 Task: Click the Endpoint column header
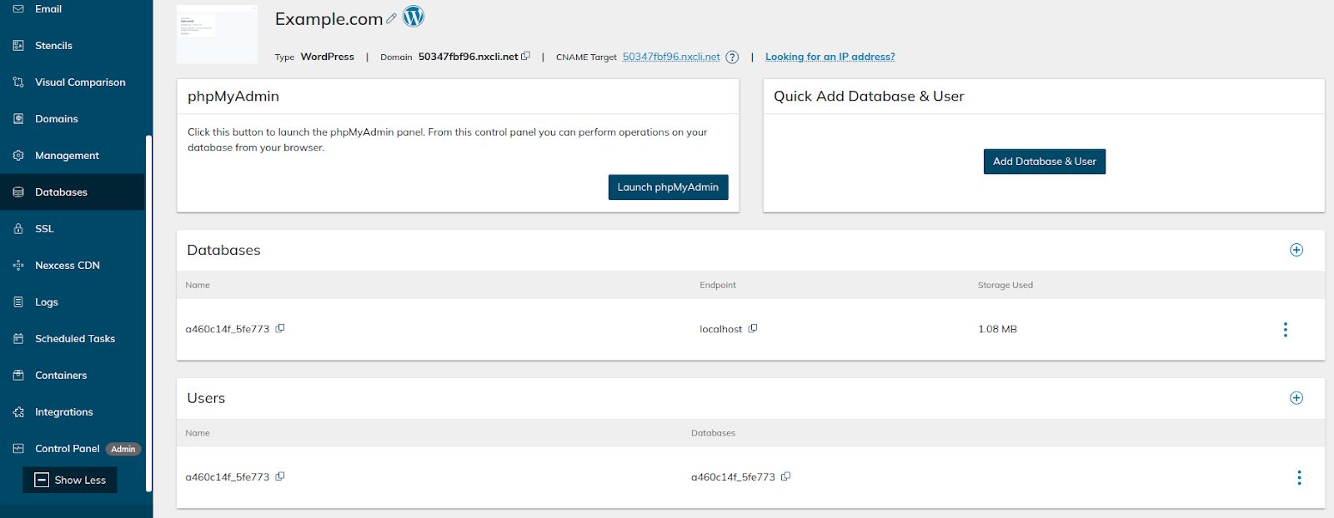pyautogui.click(x=717, y=285)
